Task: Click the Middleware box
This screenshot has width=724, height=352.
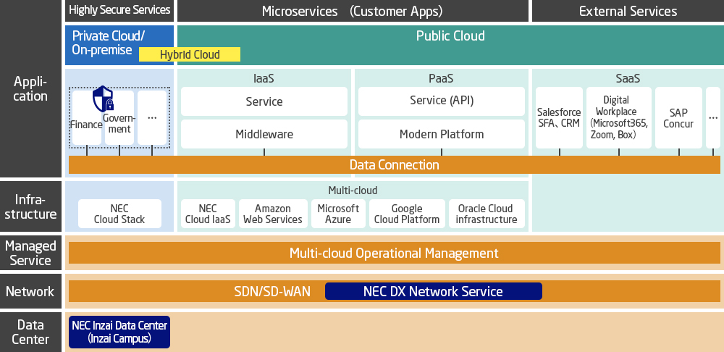Action: pyautogui.click(x=264, y=134)
